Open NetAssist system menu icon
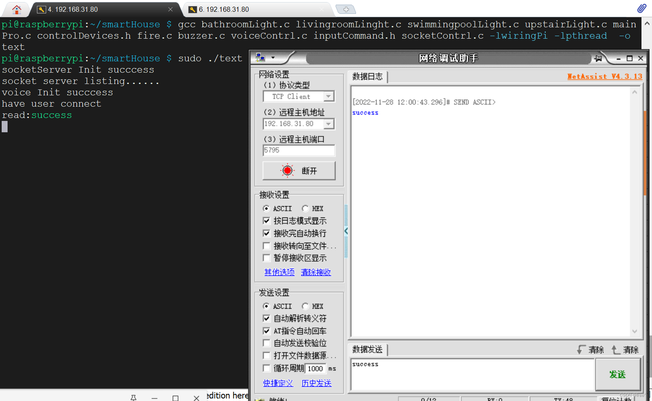Image resolution: width=652 pixels, height=401 pixels. (260, 58)
